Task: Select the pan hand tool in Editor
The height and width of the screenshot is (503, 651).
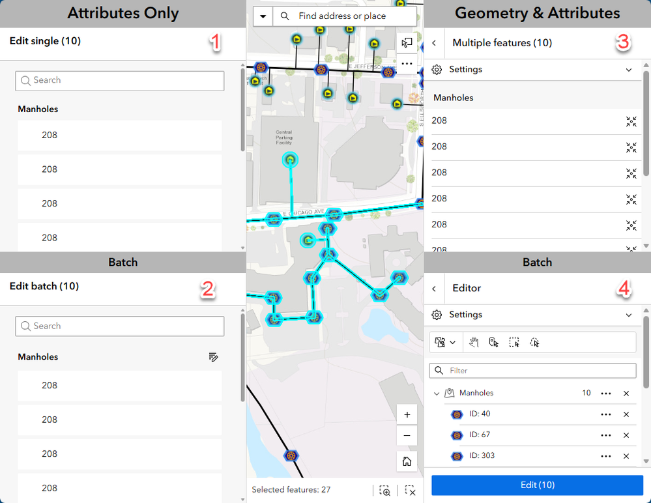Action: coord(474,342)
